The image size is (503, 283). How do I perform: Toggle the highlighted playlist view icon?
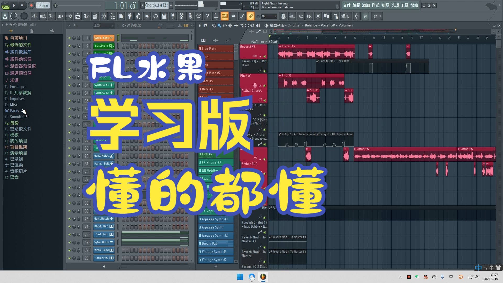225,16
